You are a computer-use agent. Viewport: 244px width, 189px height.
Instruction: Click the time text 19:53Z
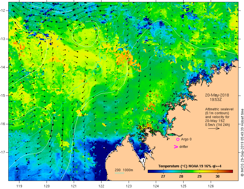216,100
